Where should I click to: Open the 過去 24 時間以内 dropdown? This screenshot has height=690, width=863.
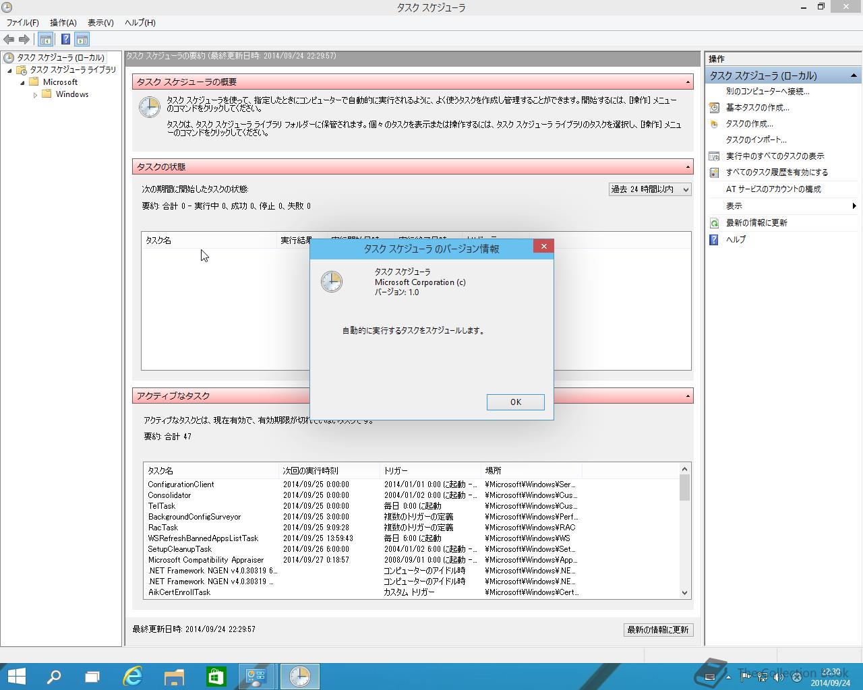650,189
